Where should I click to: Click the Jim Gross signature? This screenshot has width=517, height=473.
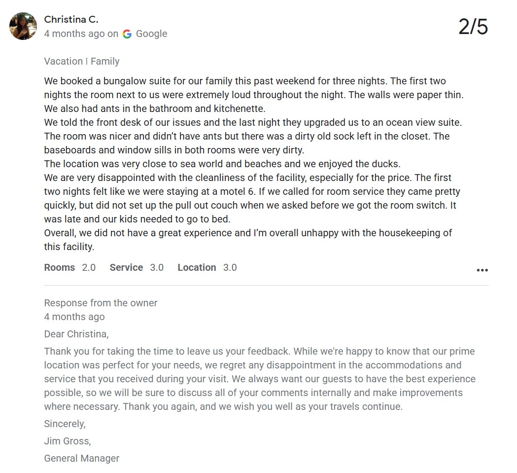pos(68,441)
